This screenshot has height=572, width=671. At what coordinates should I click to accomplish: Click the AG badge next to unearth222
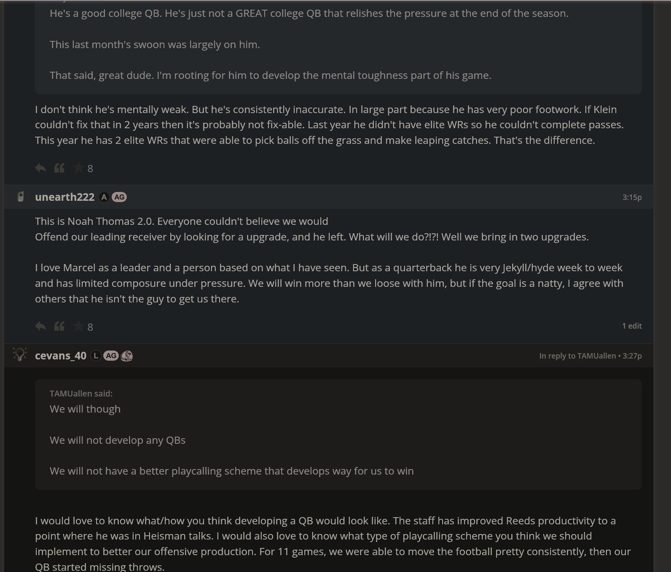(119, 197)
